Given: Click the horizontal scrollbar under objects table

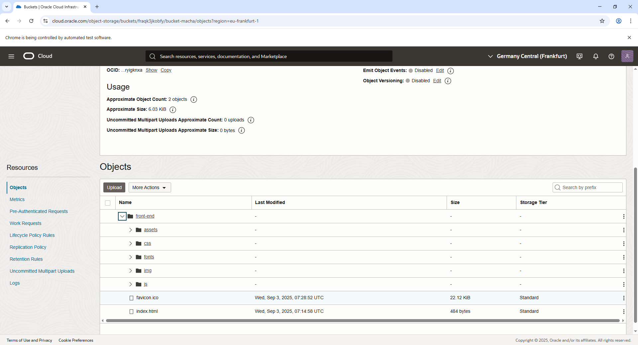Looking at the screenshot, I should [362, 320].
